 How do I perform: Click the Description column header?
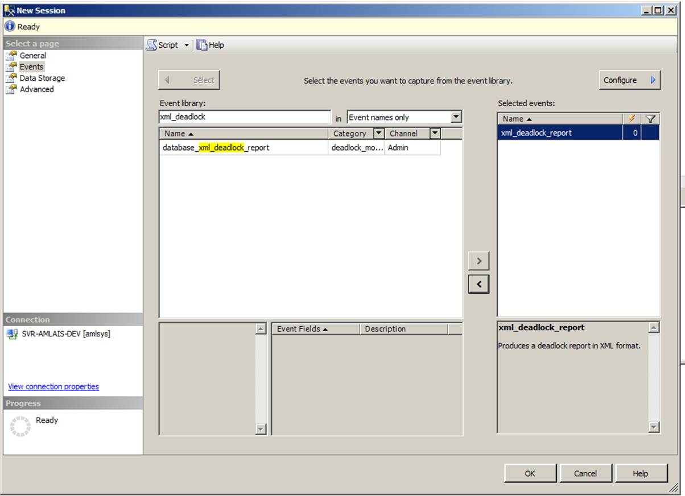pyautogui.click(x=404, y=329)
